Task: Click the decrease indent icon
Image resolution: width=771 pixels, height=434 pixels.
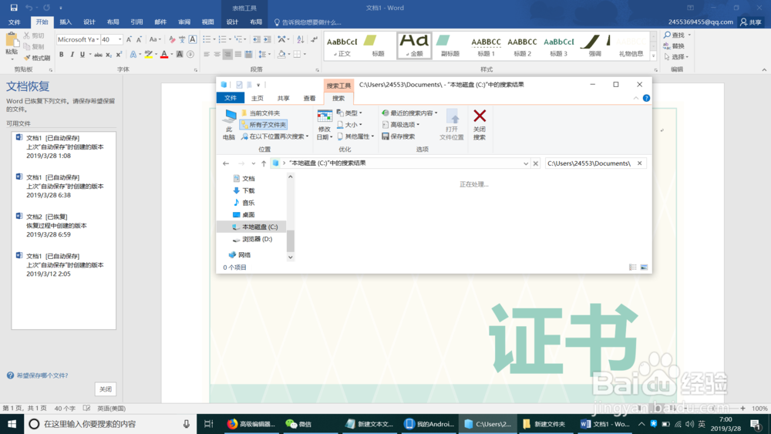Action: pyautogui.click(x=256, y=39)
